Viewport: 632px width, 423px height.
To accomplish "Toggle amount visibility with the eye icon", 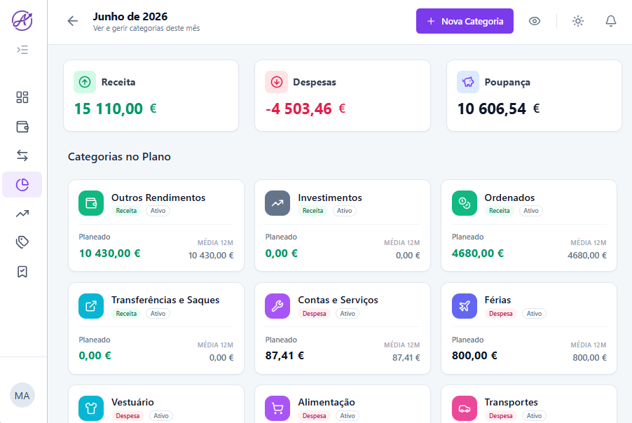I will [535, 21].
